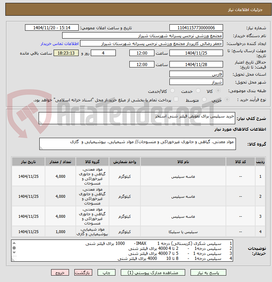
Task: Click the پاسخ به نیاز button
Action: [x=208, y=272]
